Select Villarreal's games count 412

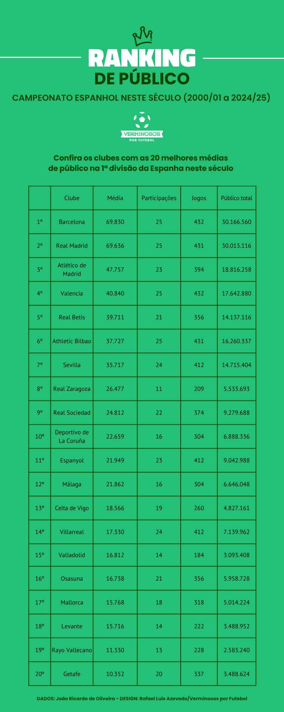[199, 532]
